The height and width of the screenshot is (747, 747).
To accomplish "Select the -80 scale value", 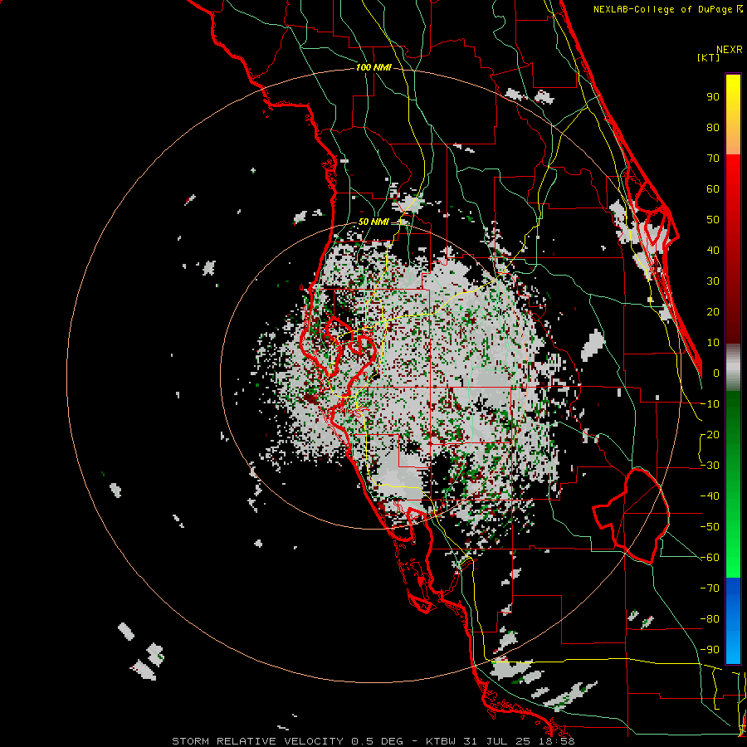I will [x=710, y=619].
